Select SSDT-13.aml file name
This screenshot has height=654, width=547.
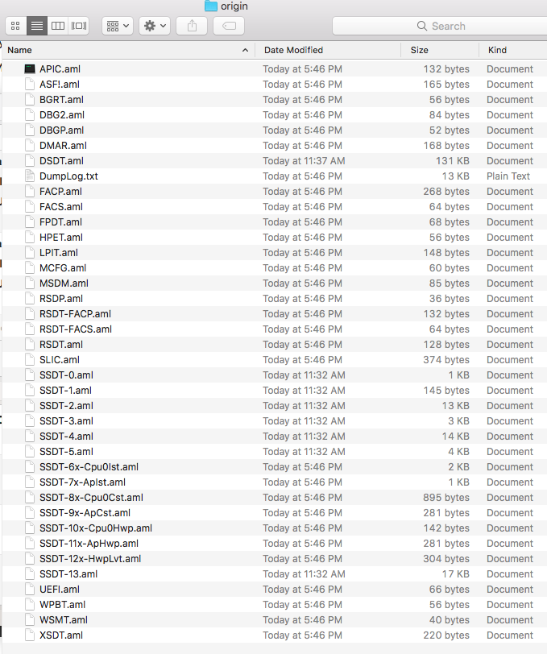[68, 574]
